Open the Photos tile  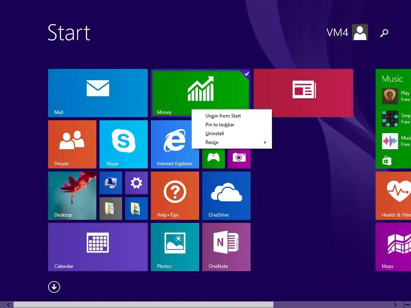coord(175,247)
